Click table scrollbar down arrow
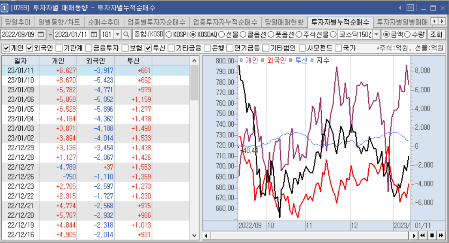 click(x=195, y=236)
